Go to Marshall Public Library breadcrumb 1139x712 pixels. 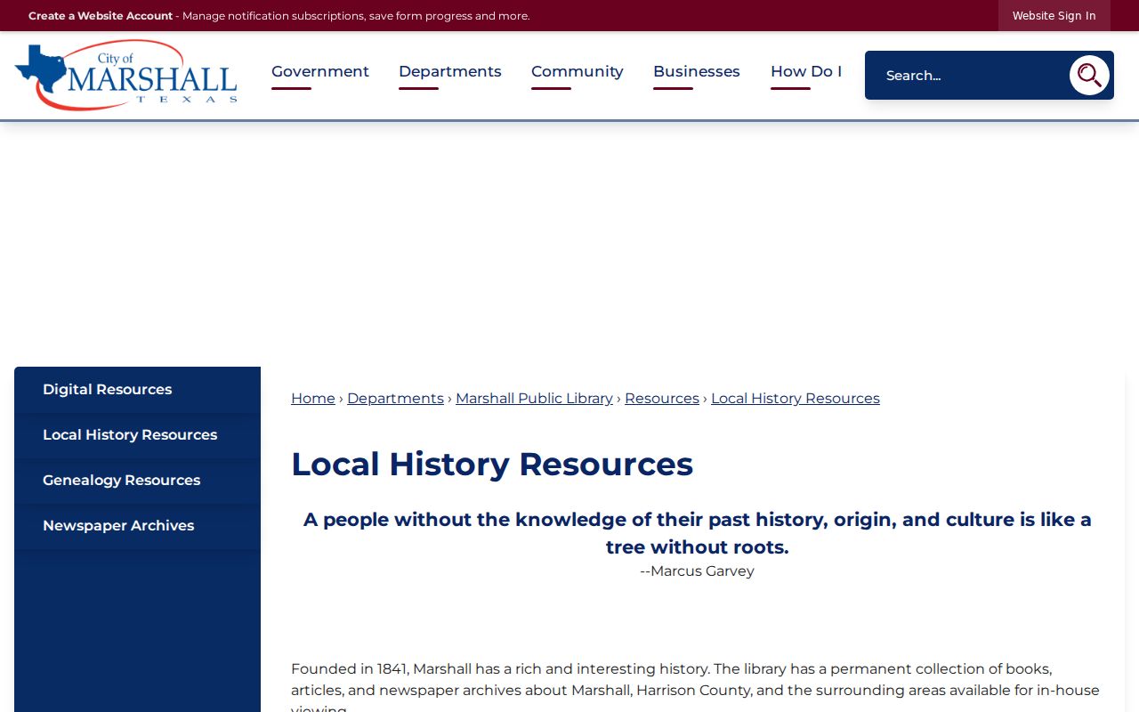(534, 399)
